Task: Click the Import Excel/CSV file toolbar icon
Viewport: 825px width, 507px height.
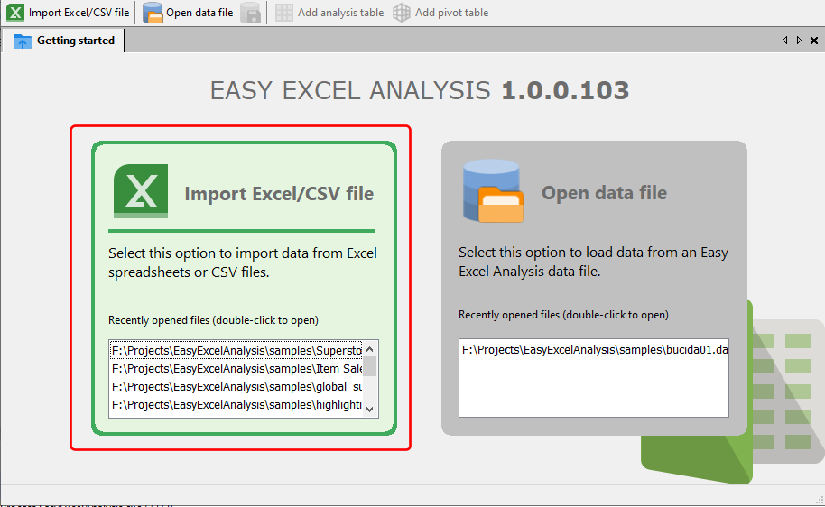Action: 15,13
